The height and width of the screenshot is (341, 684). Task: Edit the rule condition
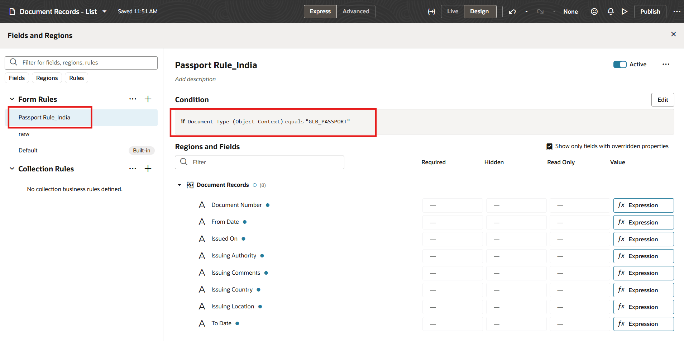(x=663, y=100)
